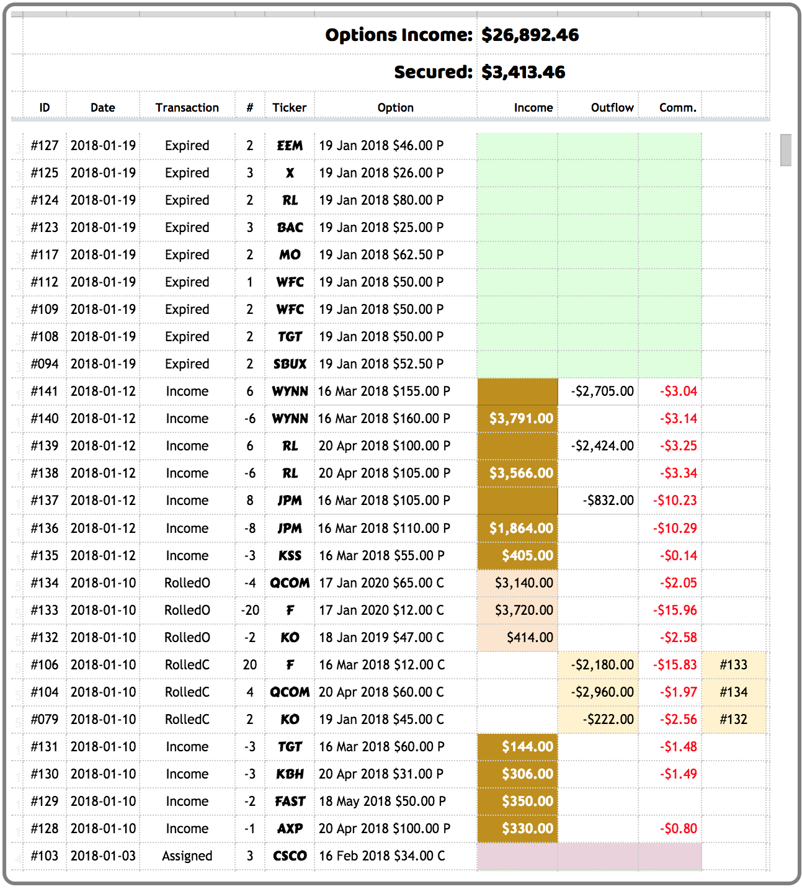Screen dimensions: 802x889
Task: Select the TGT ticker in row #108
Action: [290, 337]
